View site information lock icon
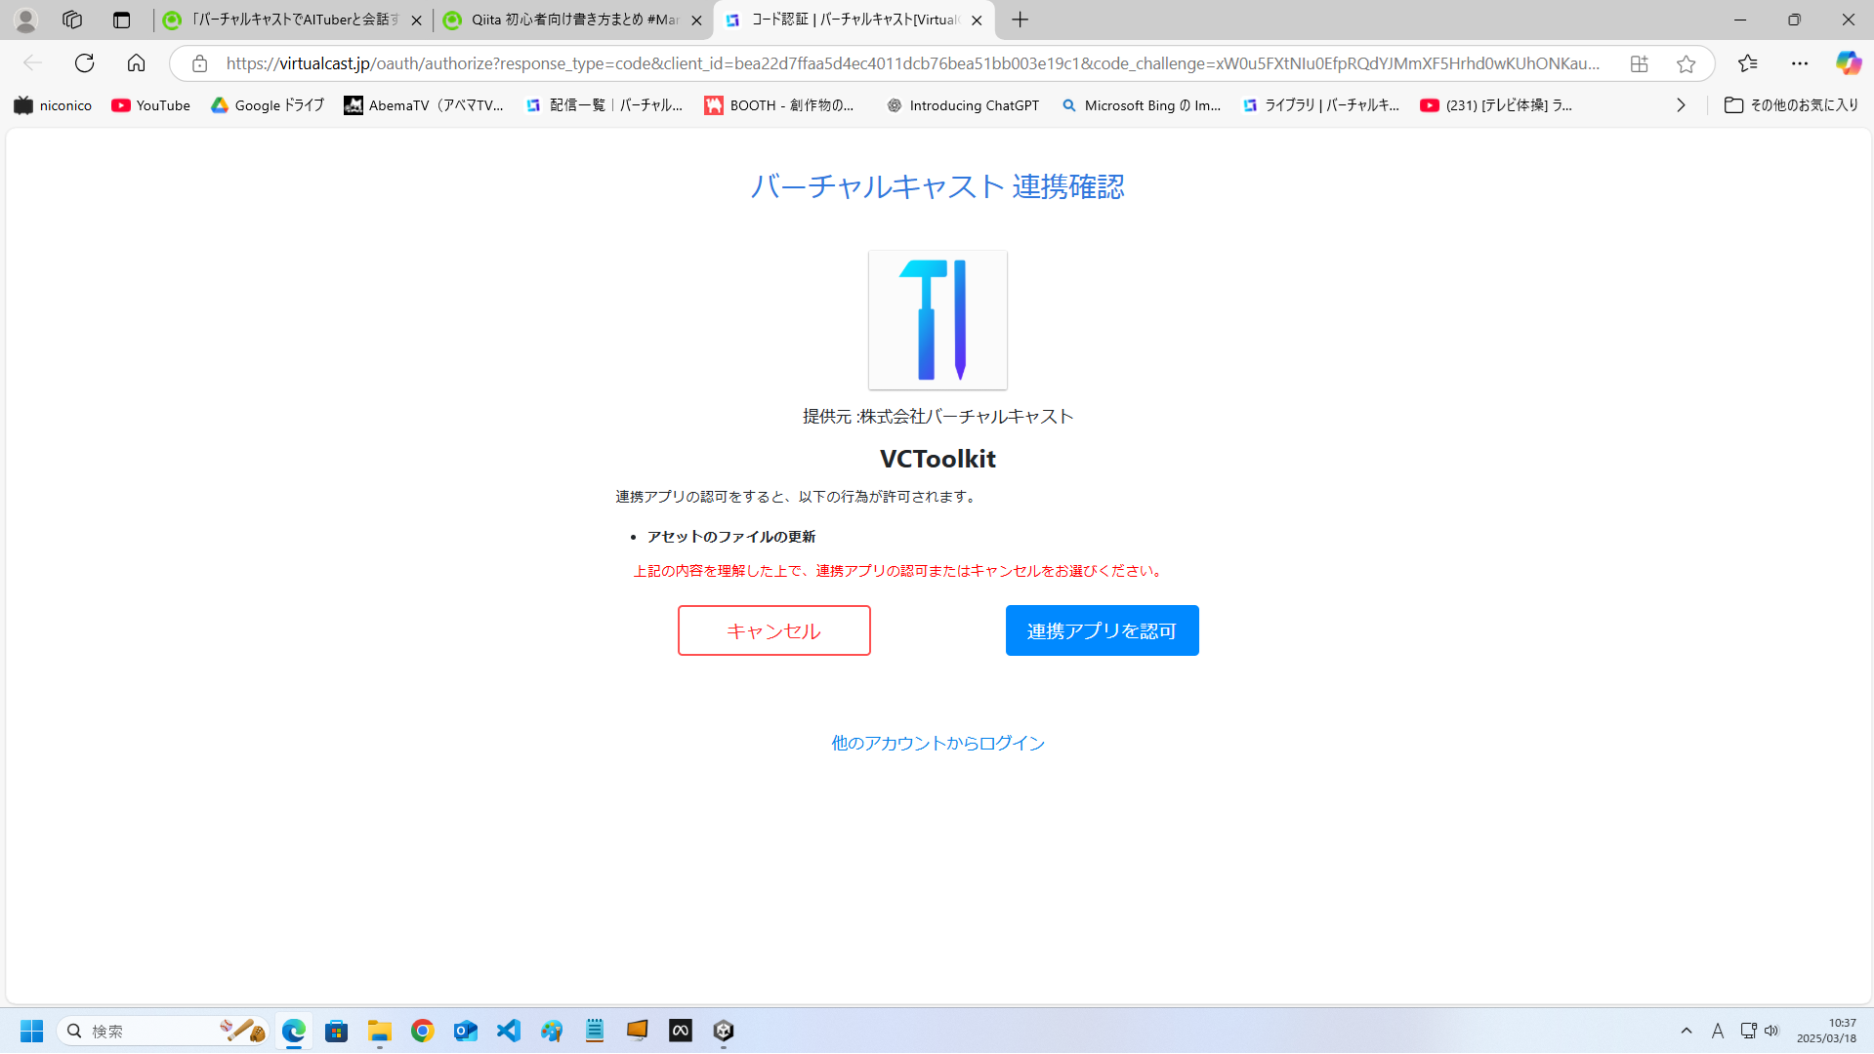The height and width of the screenshot is (1054, 1874). click(x=199, y=63)
